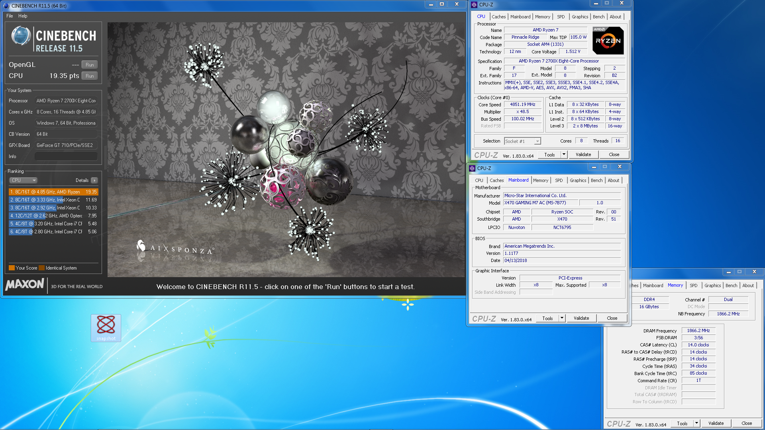The image size is (765, 430).
Task: Expand Tools dropdown arrow in top CPU-Z
Action: (564, 154)
